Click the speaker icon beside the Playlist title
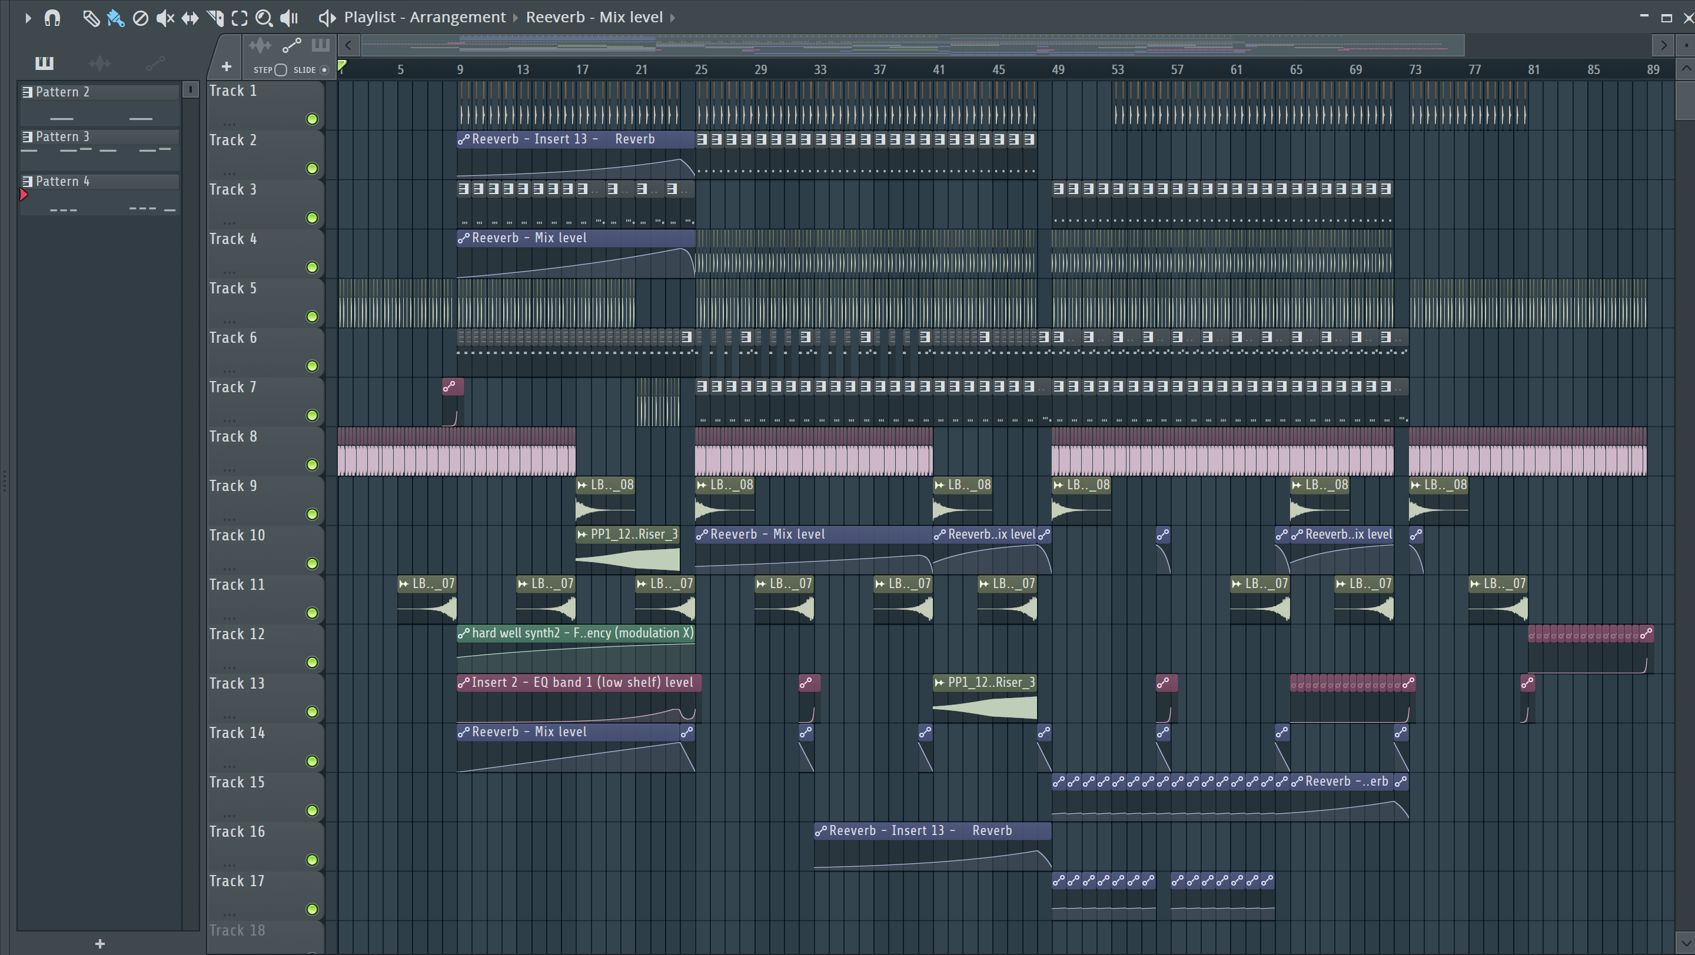 (327, 18)
